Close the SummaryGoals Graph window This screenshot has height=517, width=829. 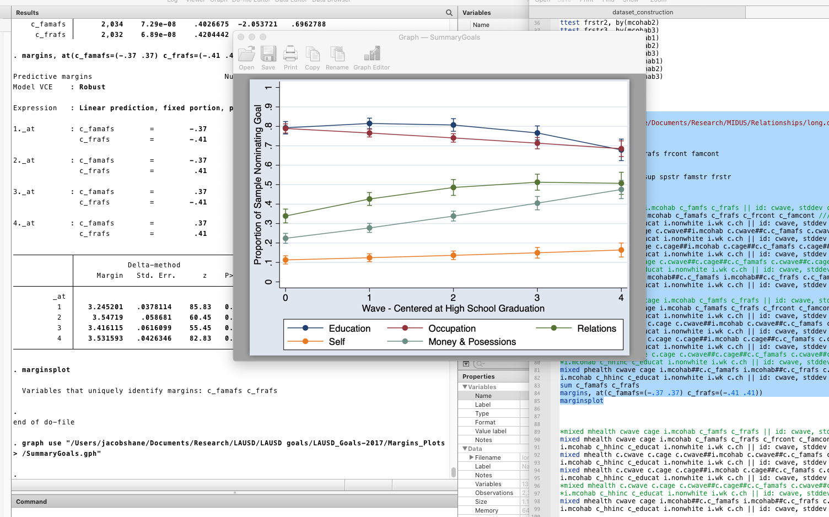(x=241, y=37)
